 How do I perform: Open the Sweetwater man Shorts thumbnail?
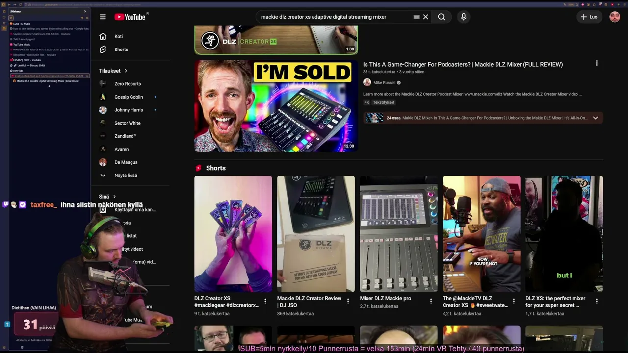pyautogui.click(x=481, y=234)
